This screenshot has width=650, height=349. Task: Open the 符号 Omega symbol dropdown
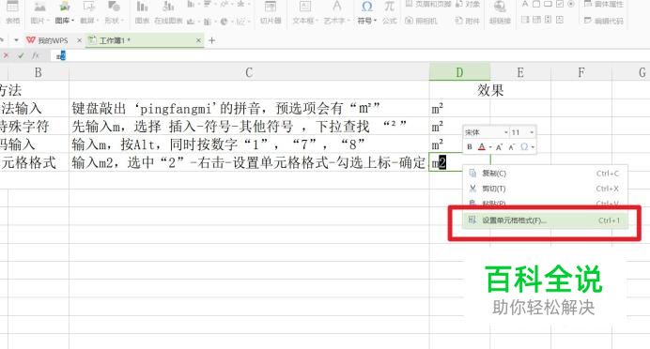pos(367,12)
